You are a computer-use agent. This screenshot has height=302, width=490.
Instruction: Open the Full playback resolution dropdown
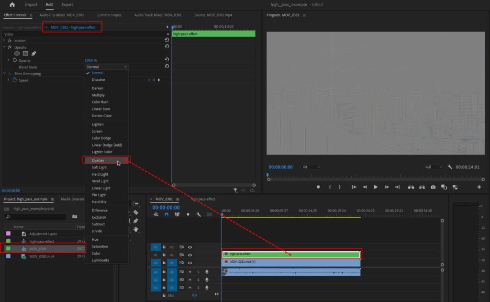pos(434,167)
